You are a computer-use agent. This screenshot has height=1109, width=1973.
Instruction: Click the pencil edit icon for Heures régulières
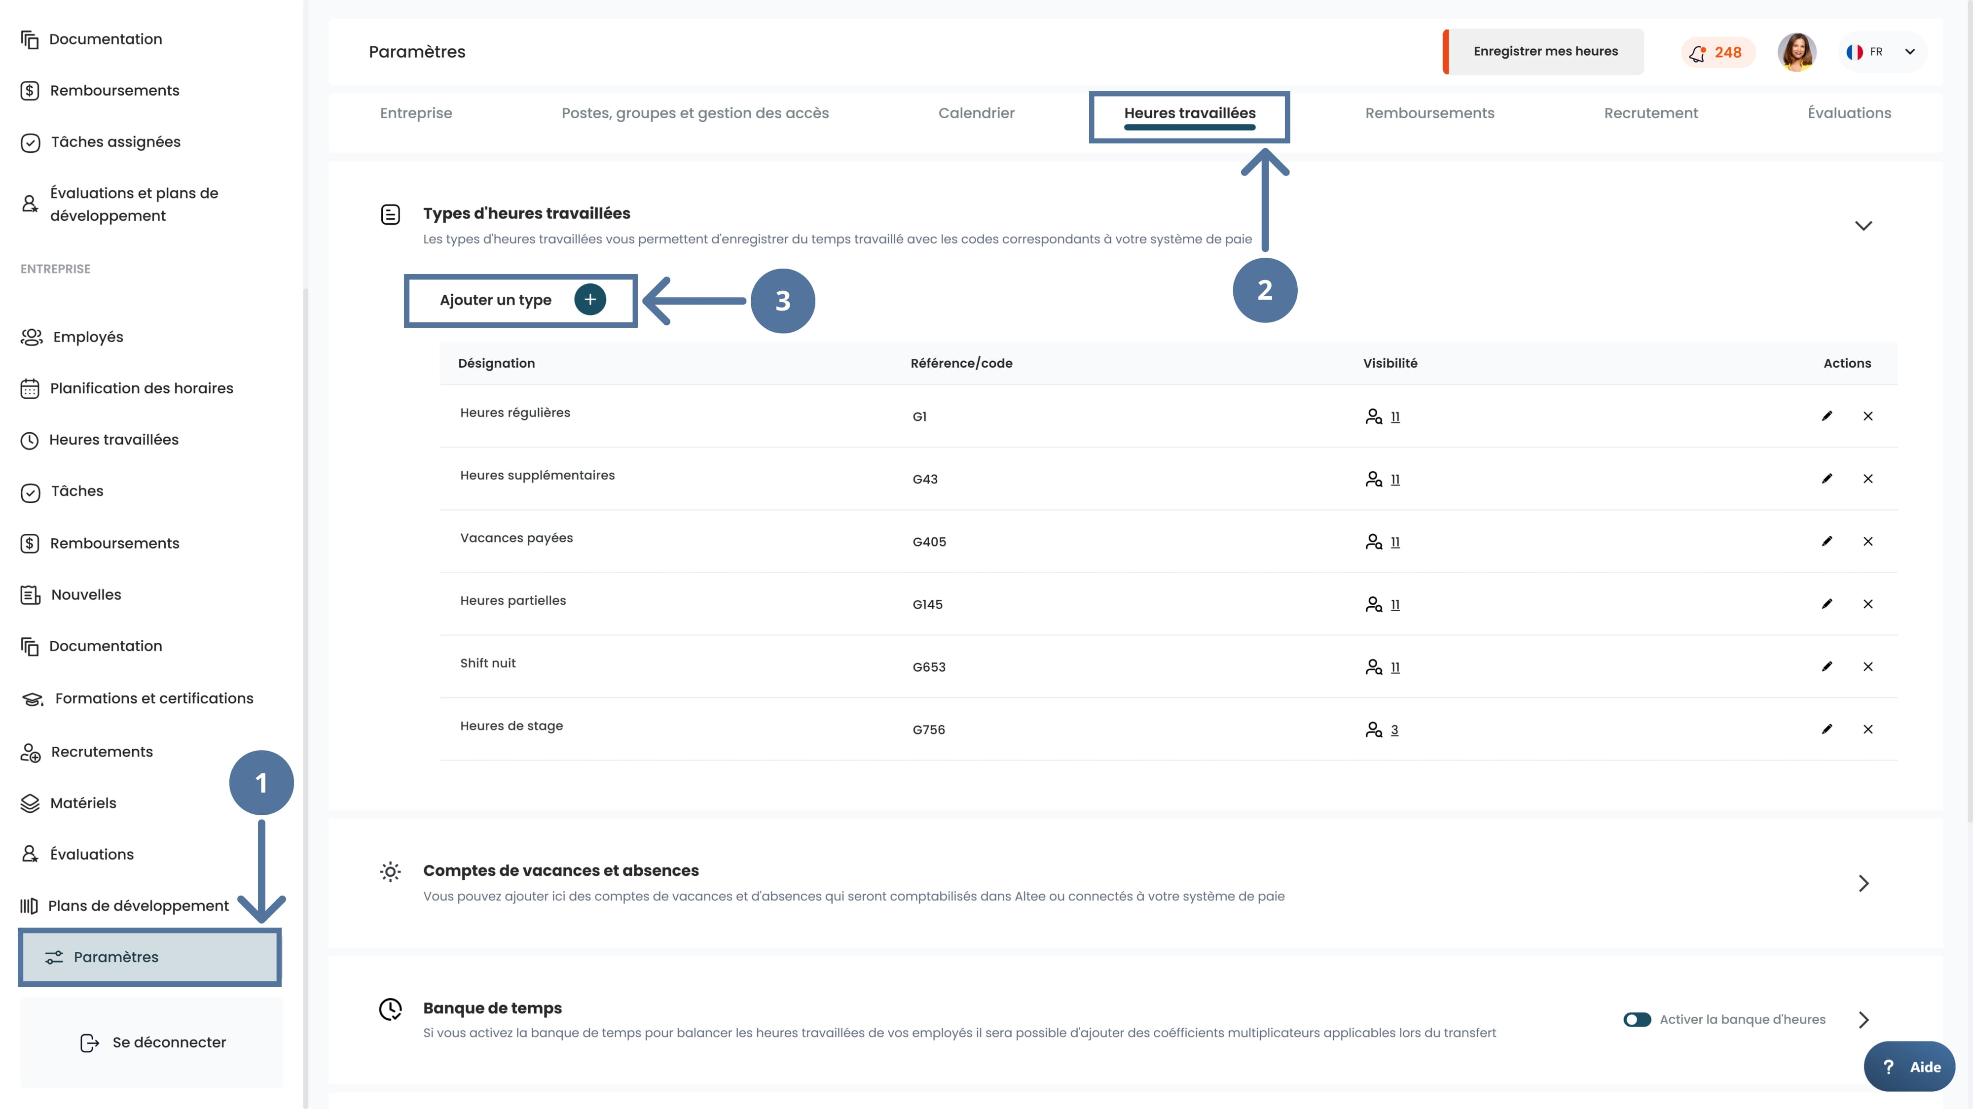point(1827,416)
